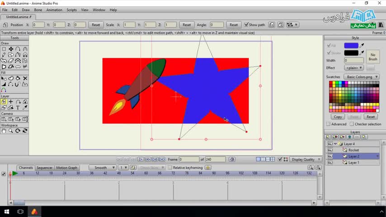Open the File menu
386x217 pixels.
click(5, 10)
